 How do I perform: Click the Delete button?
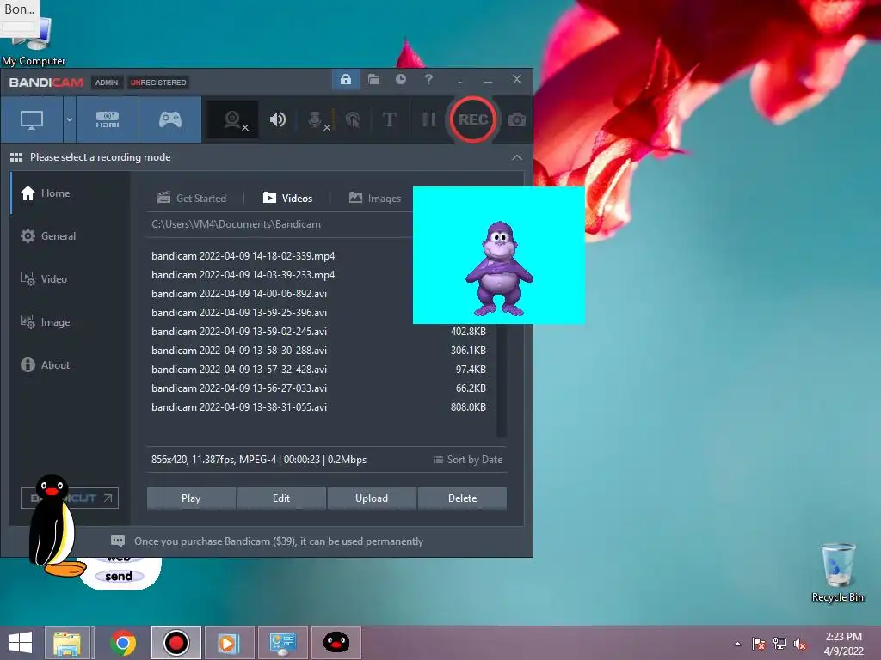(x=462, y=498)
